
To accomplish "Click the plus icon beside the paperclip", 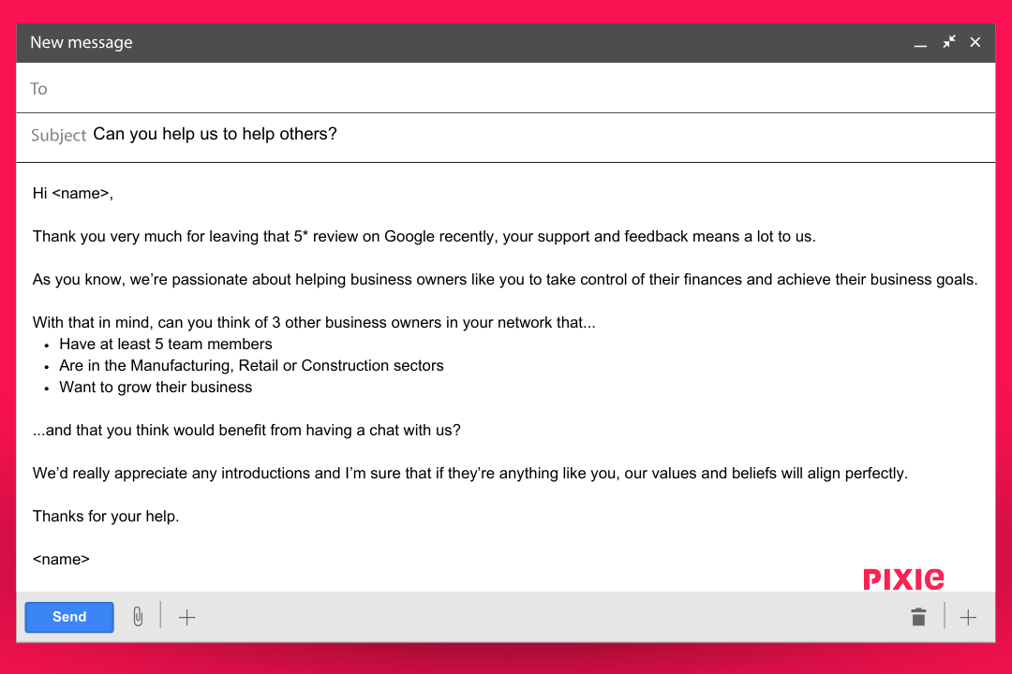I will point(187,617).
